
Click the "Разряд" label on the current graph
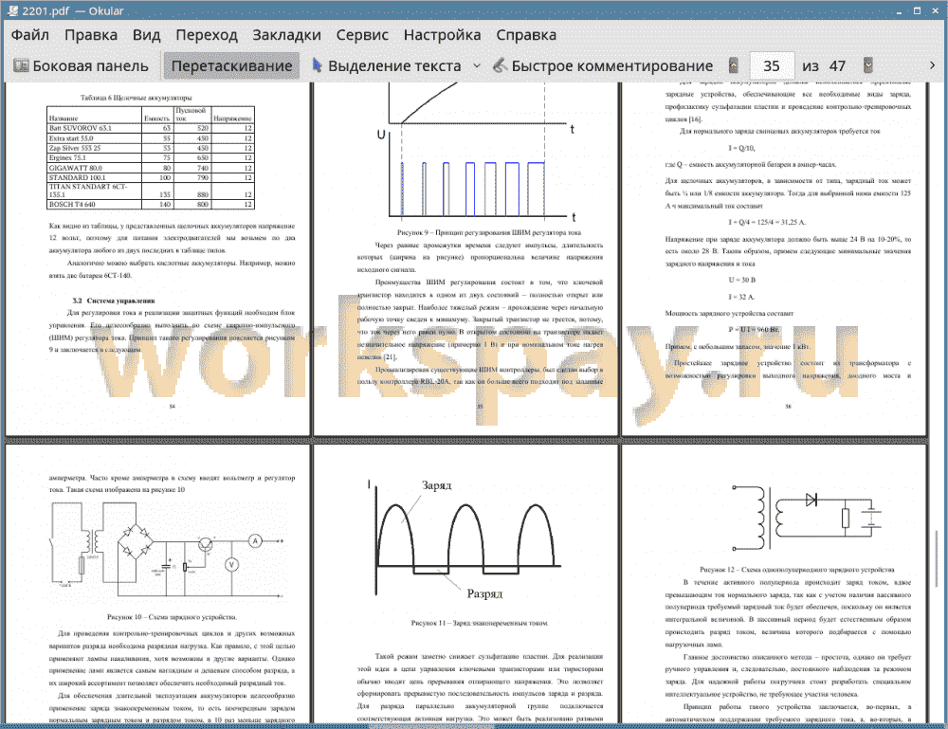coord(484,593)
